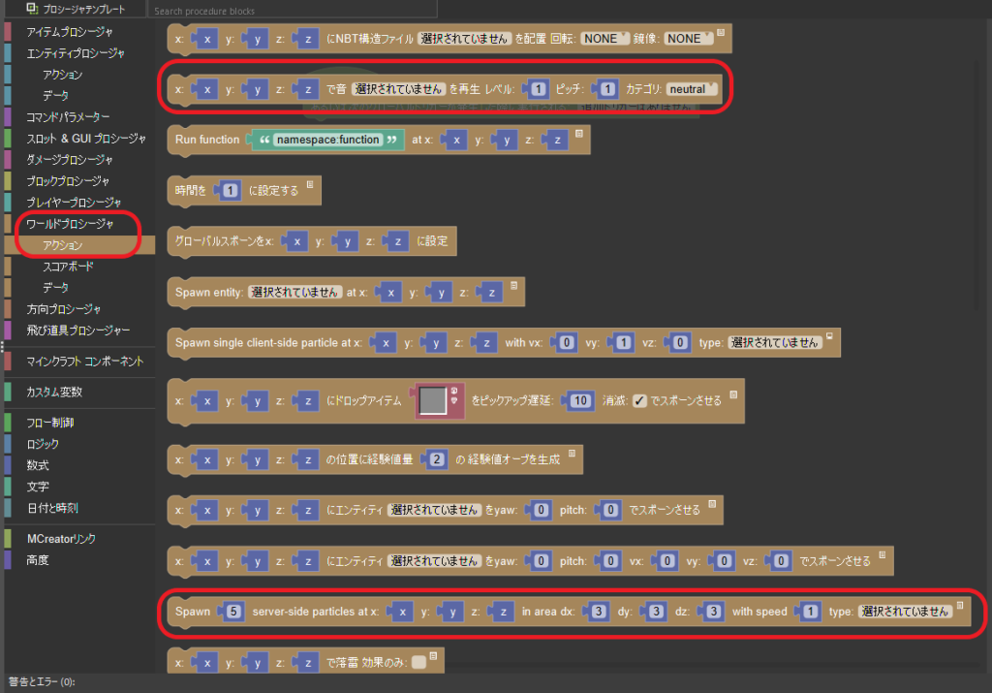
Task: Click the particle type 選択されていません selector in server-side block
Action: 904,612
